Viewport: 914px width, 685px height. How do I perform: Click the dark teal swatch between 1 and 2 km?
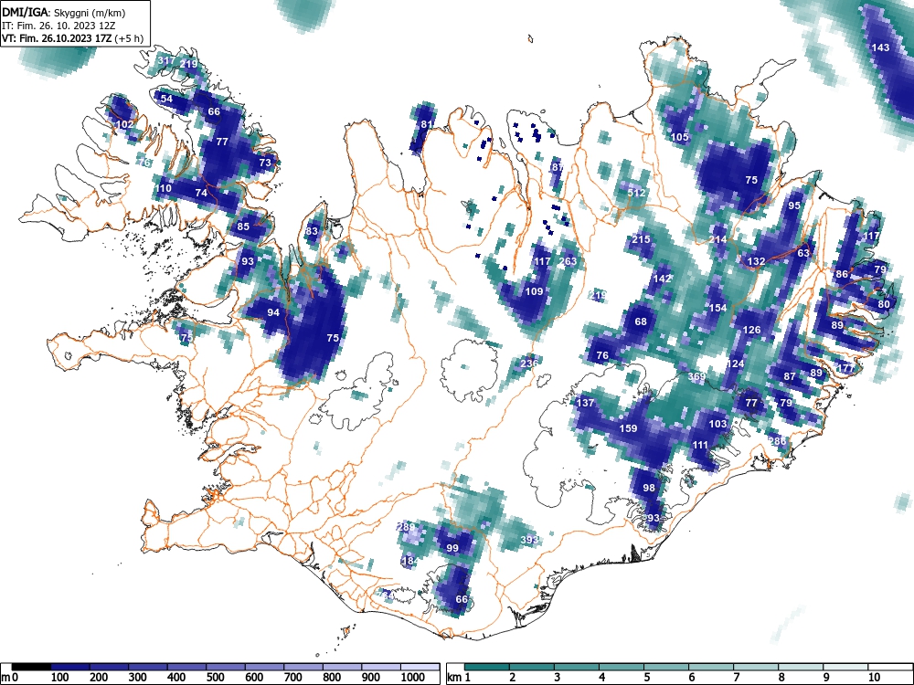[x=487, y=667]
